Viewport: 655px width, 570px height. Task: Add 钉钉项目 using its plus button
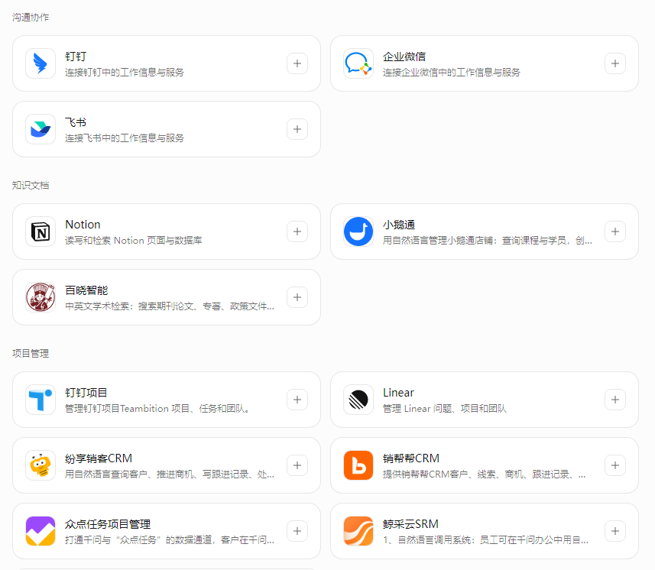click(x=297, y=400)
